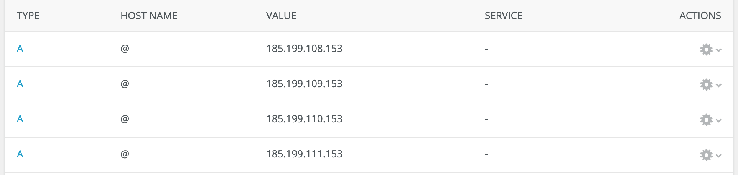Select the IP value 185.199.110.153
Viewport: 738px width, 175px height.
[x=304, y=119]
